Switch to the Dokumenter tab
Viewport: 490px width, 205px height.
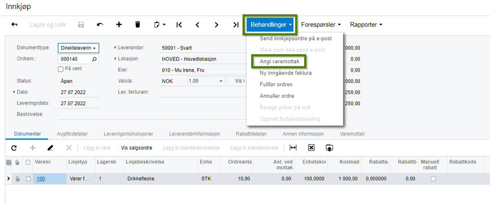pyautogui.click(x=27, y=134)
